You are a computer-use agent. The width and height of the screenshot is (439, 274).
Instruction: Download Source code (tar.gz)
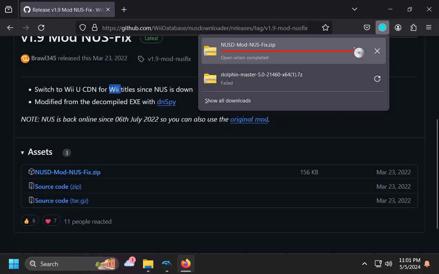pos(61,201)
